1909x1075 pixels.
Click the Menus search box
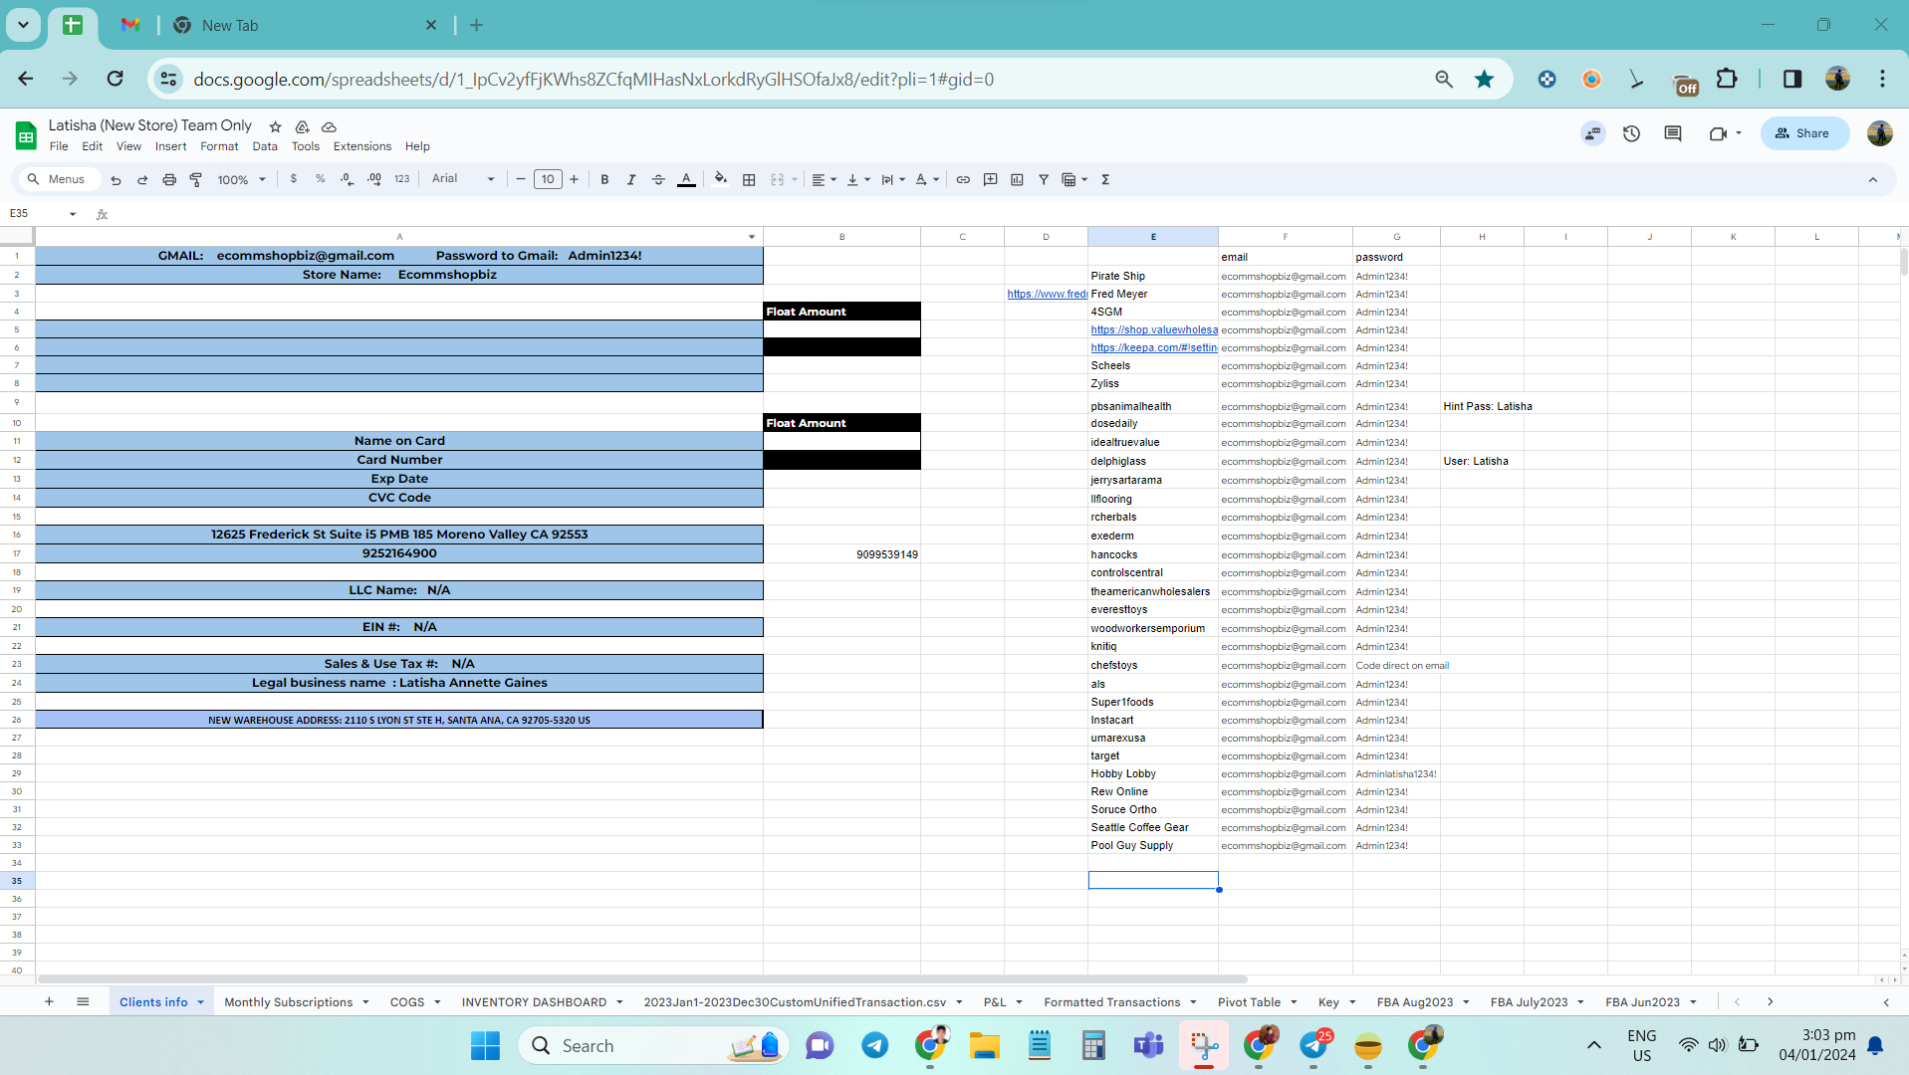click(59, 180)
